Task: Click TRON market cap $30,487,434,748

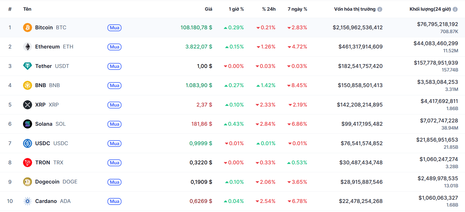Action: [x=361, y=162]
